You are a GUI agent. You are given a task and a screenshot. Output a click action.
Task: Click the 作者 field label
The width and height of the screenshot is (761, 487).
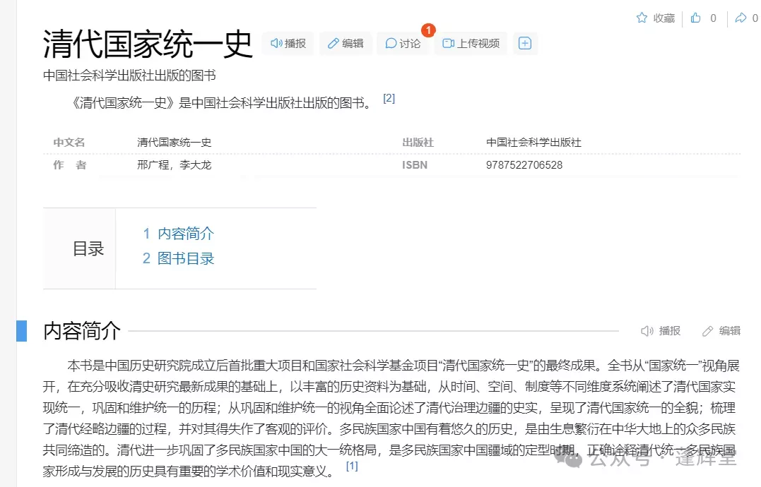tap(69, 165)
